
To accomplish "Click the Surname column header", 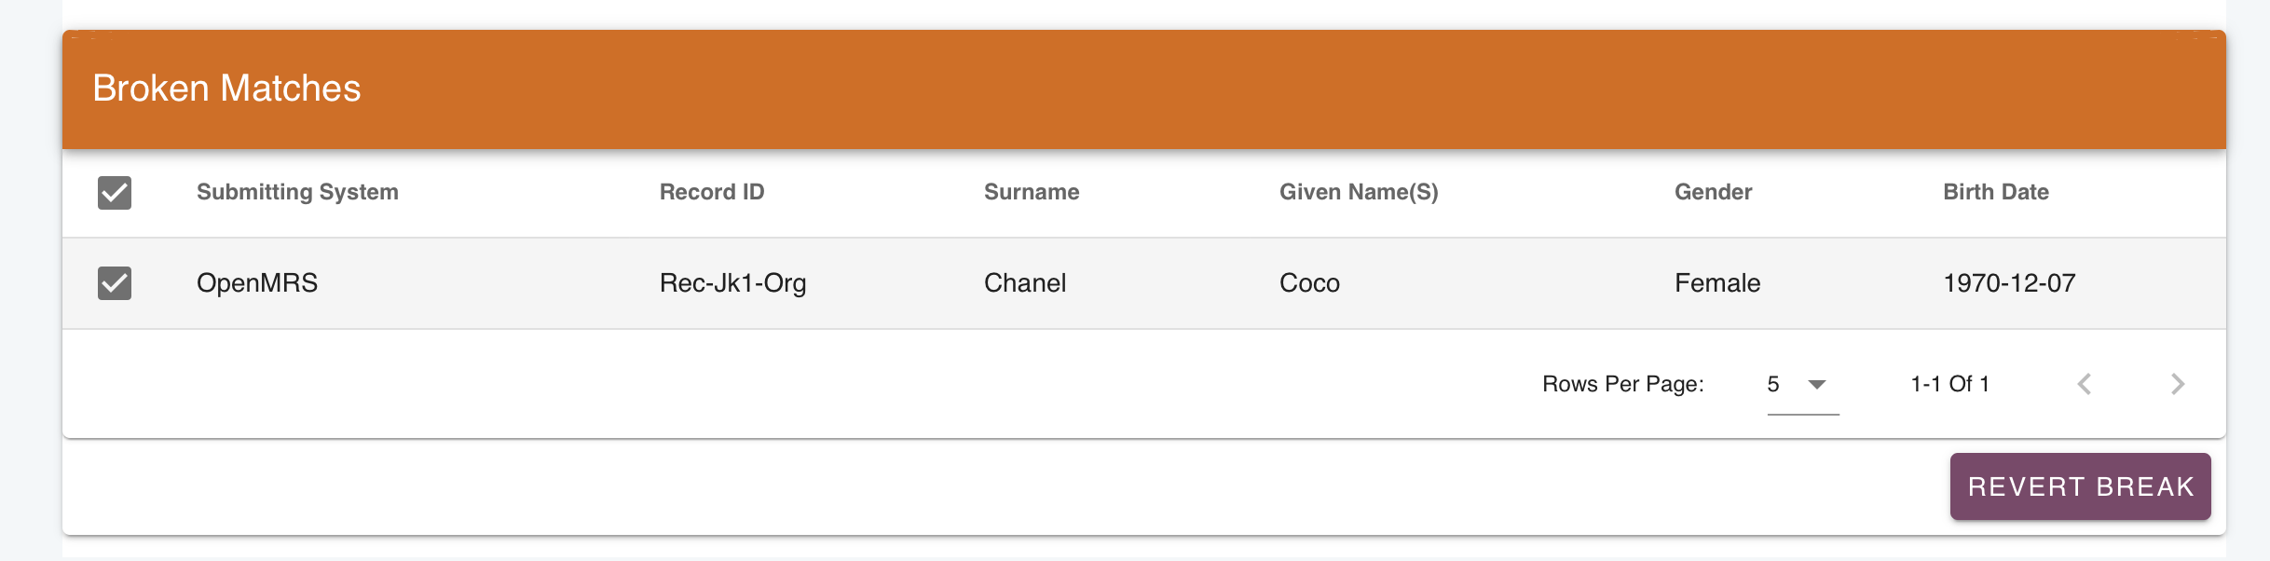I will 1032,192.
